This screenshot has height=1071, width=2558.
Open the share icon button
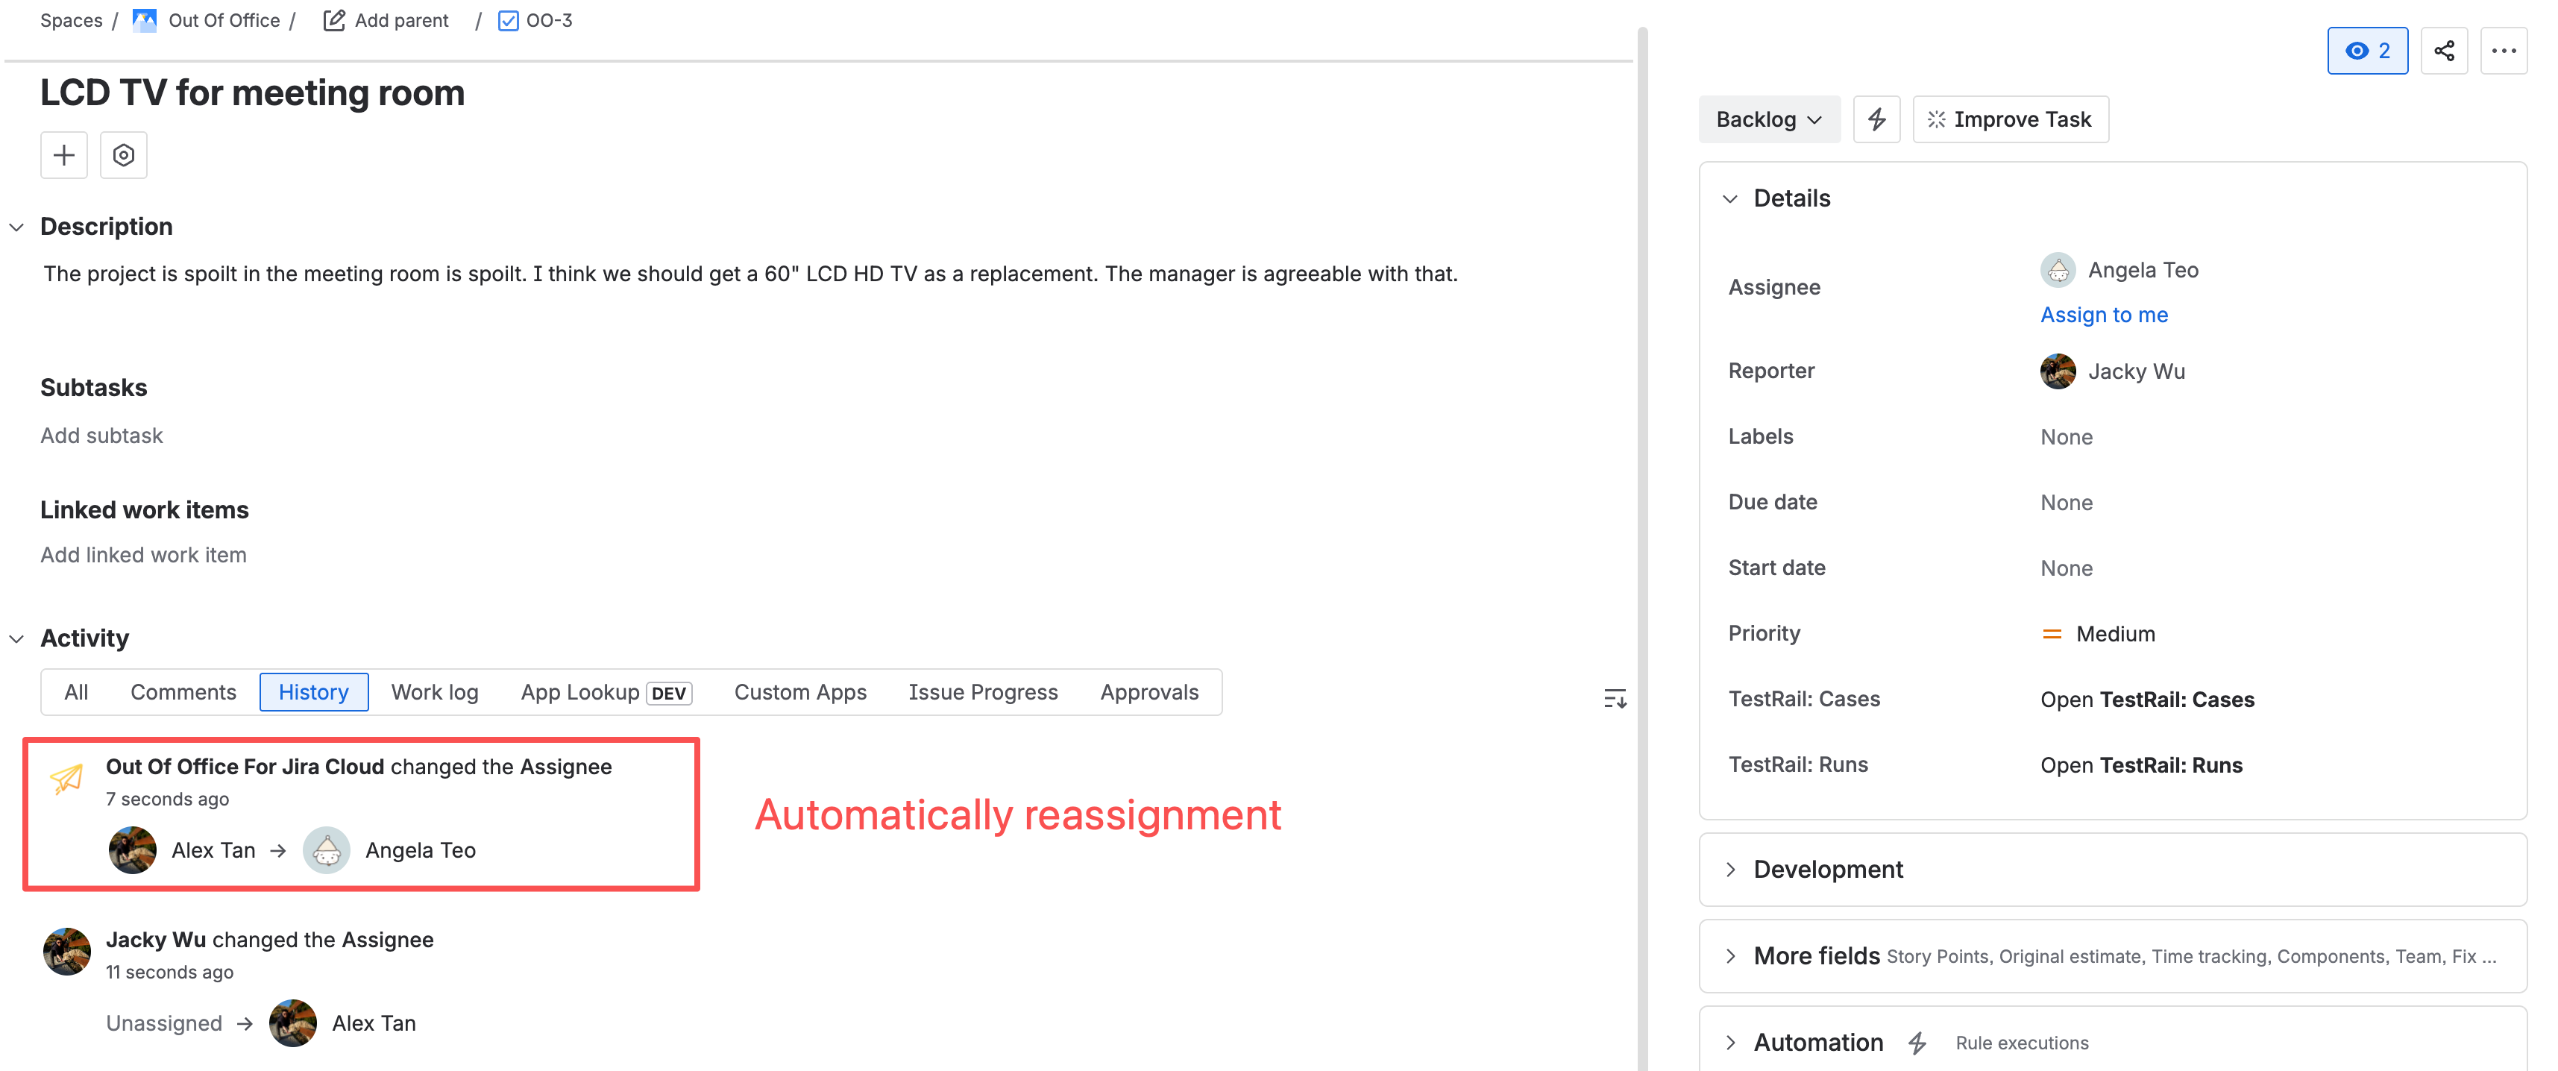pos(2444,51)
